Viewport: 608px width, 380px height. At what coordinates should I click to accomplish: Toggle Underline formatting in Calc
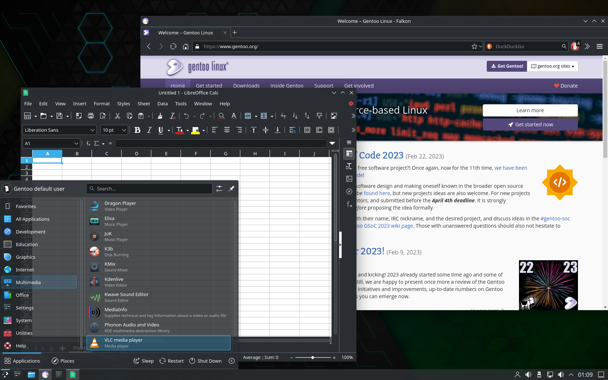click(x=161, y=130)
